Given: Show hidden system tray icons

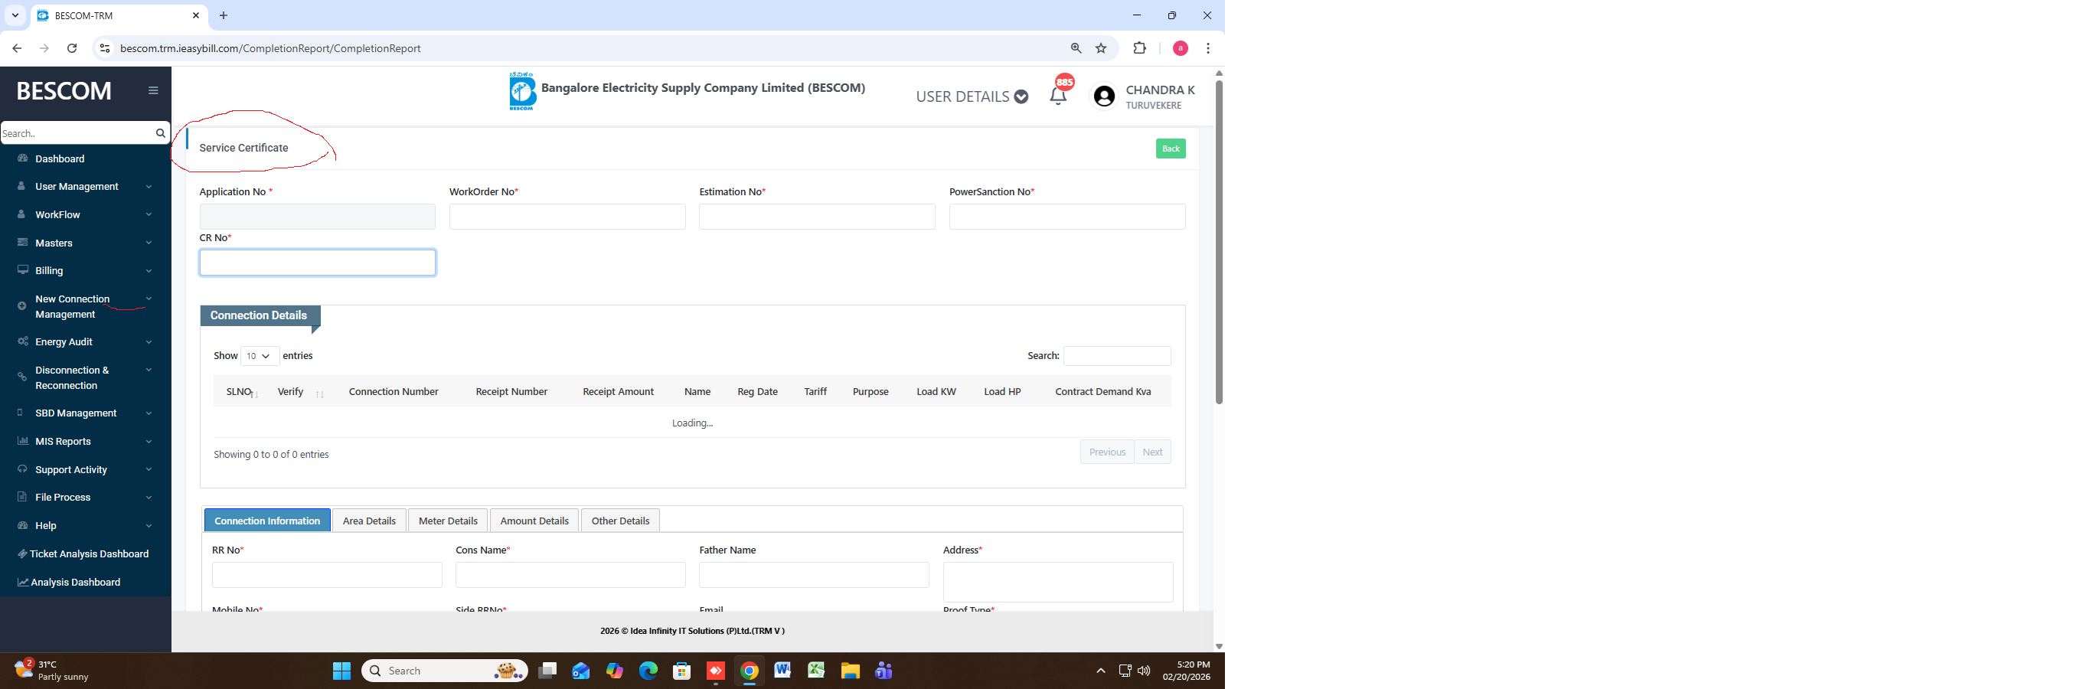Looking at the screenshot, I should [x=1101, y=671].
